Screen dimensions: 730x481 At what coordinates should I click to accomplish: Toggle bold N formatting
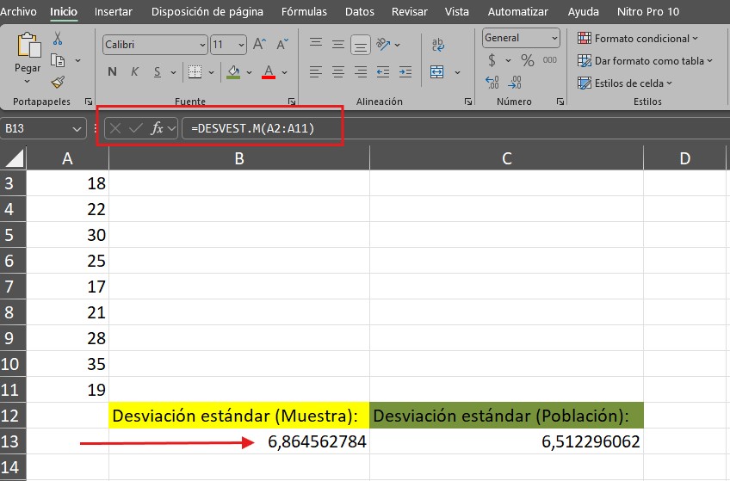point(112,72)
